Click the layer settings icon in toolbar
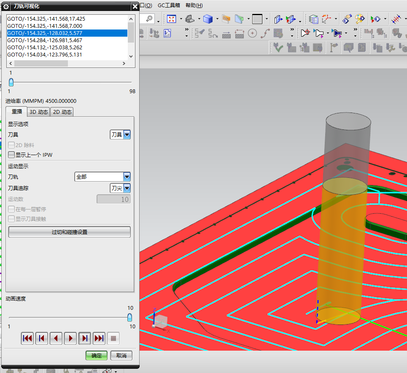407x373 pixels. pos(313,19)
